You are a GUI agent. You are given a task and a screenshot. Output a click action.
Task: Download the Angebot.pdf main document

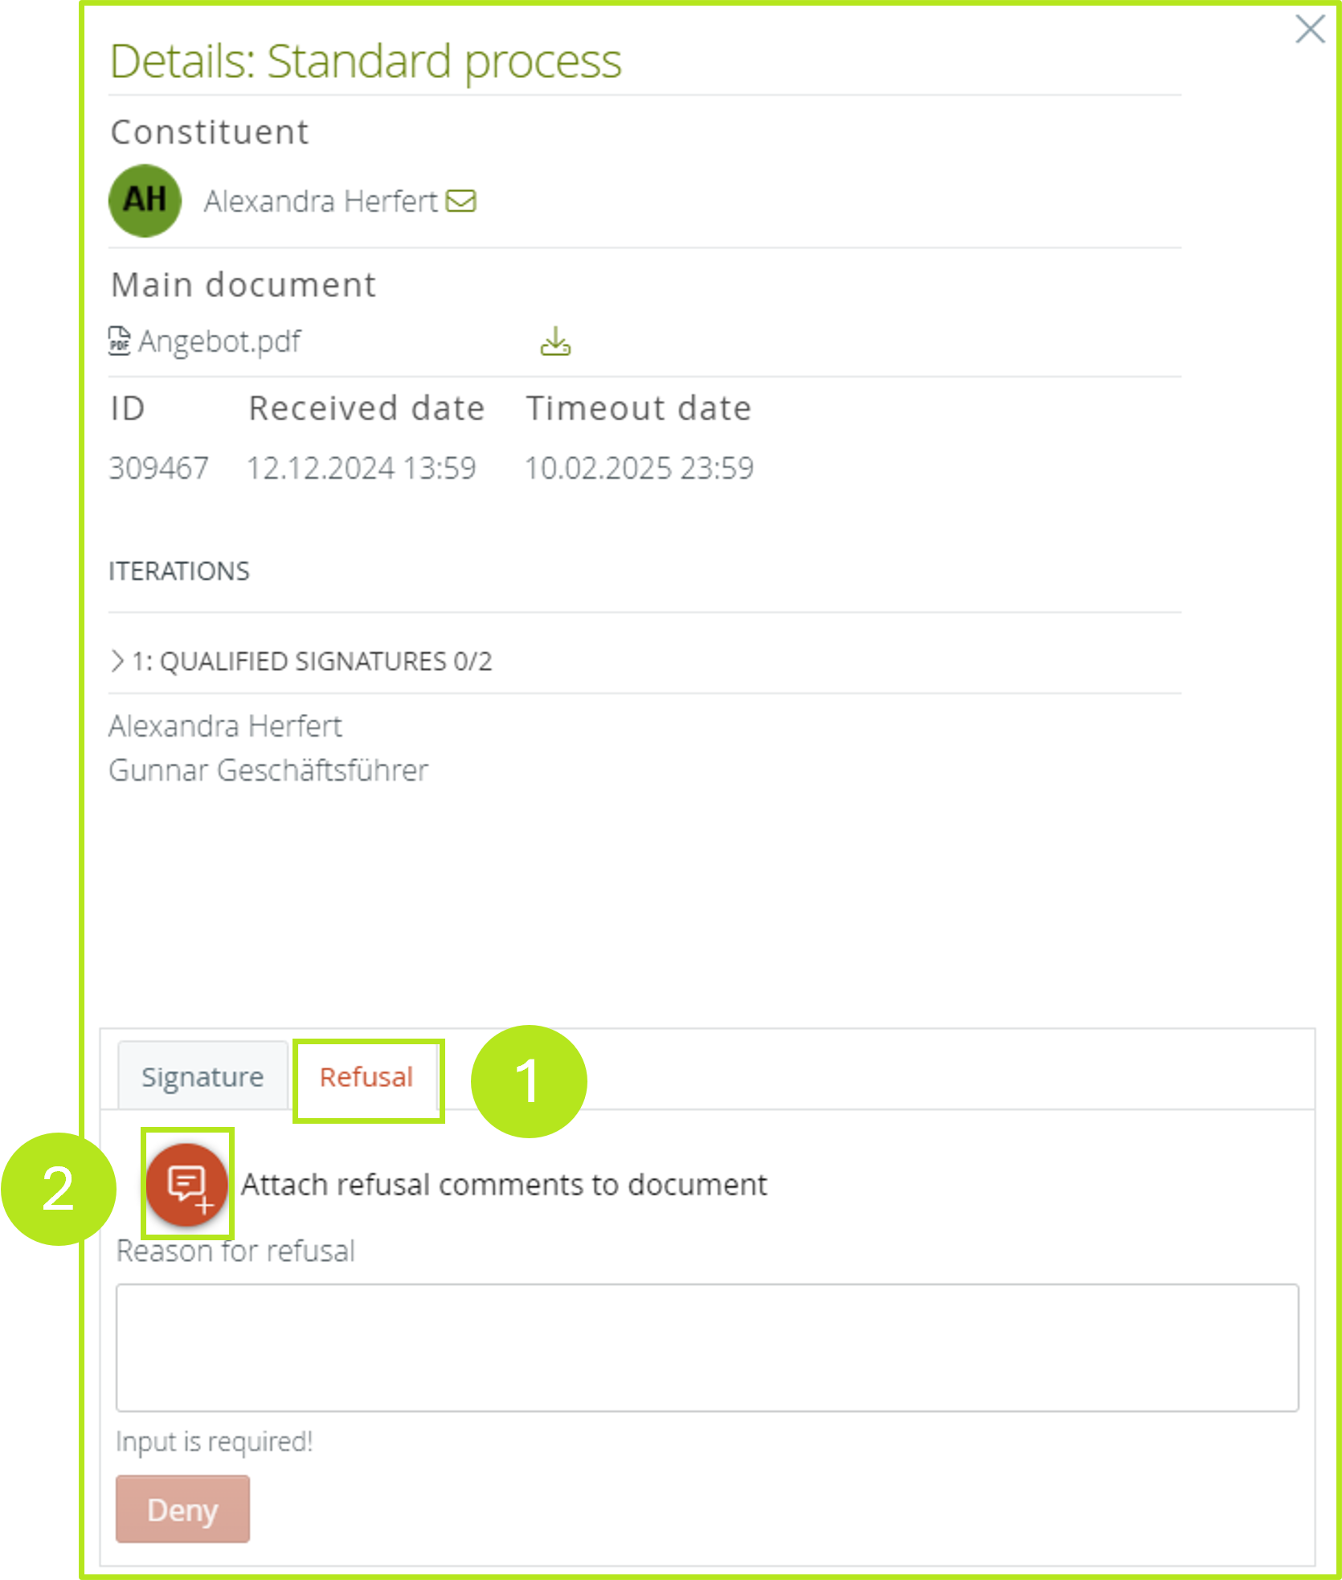[x=554, y=342]
